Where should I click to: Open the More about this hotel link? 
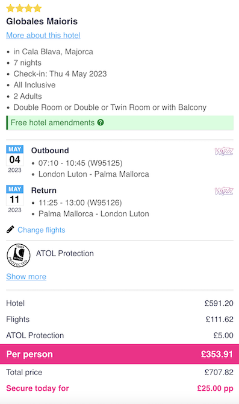43,36
